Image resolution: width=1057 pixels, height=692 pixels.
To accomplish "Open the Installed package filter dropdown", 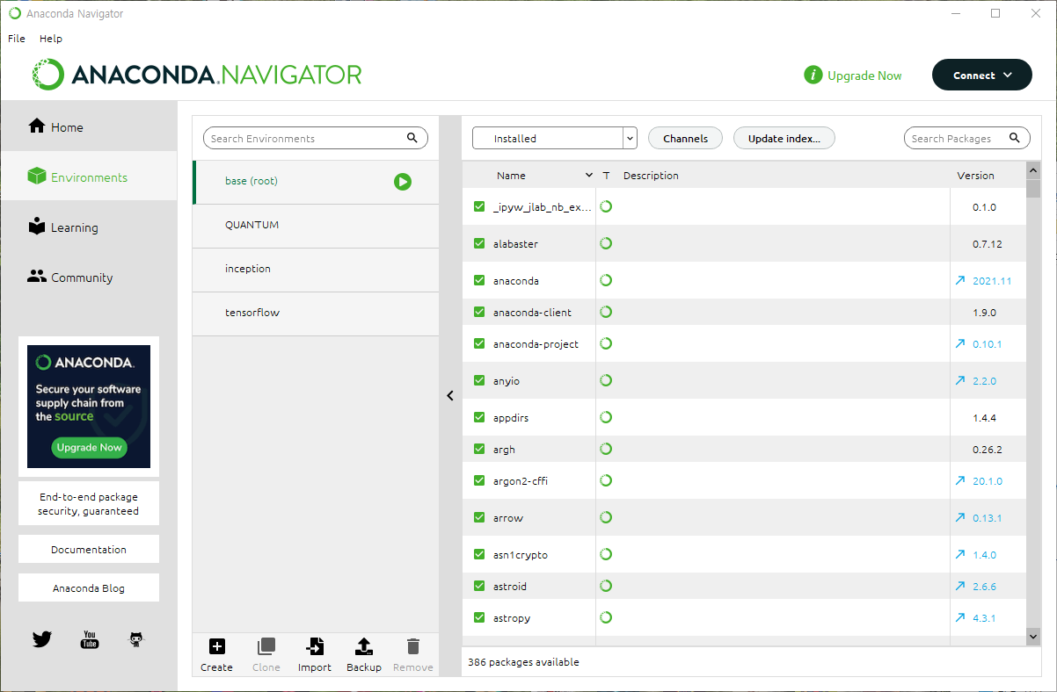I will 554,138.
